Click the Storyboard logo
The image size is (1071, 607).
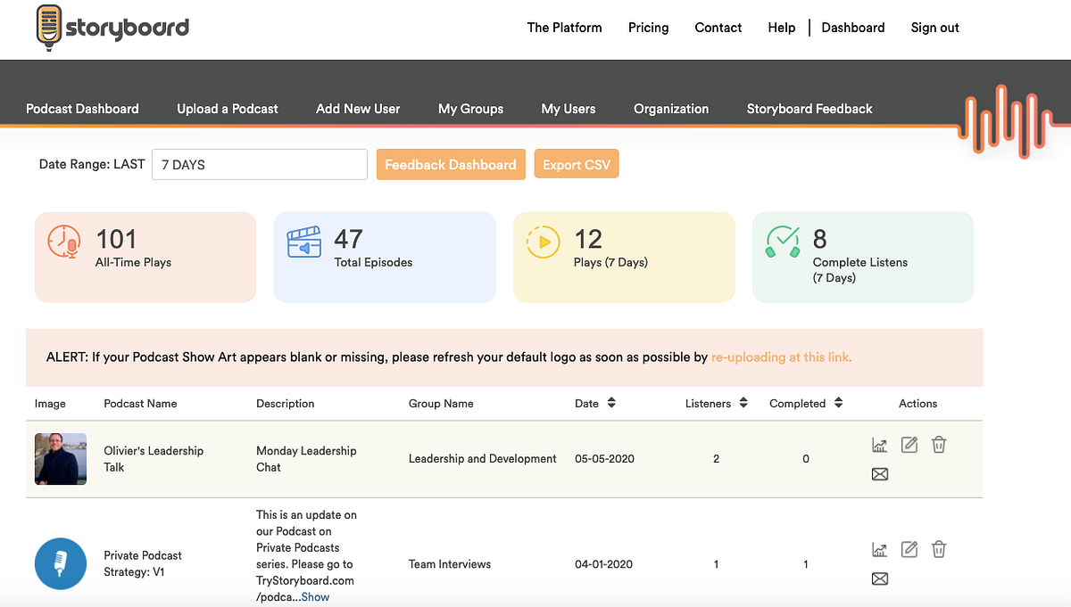[x=112, y=27]
